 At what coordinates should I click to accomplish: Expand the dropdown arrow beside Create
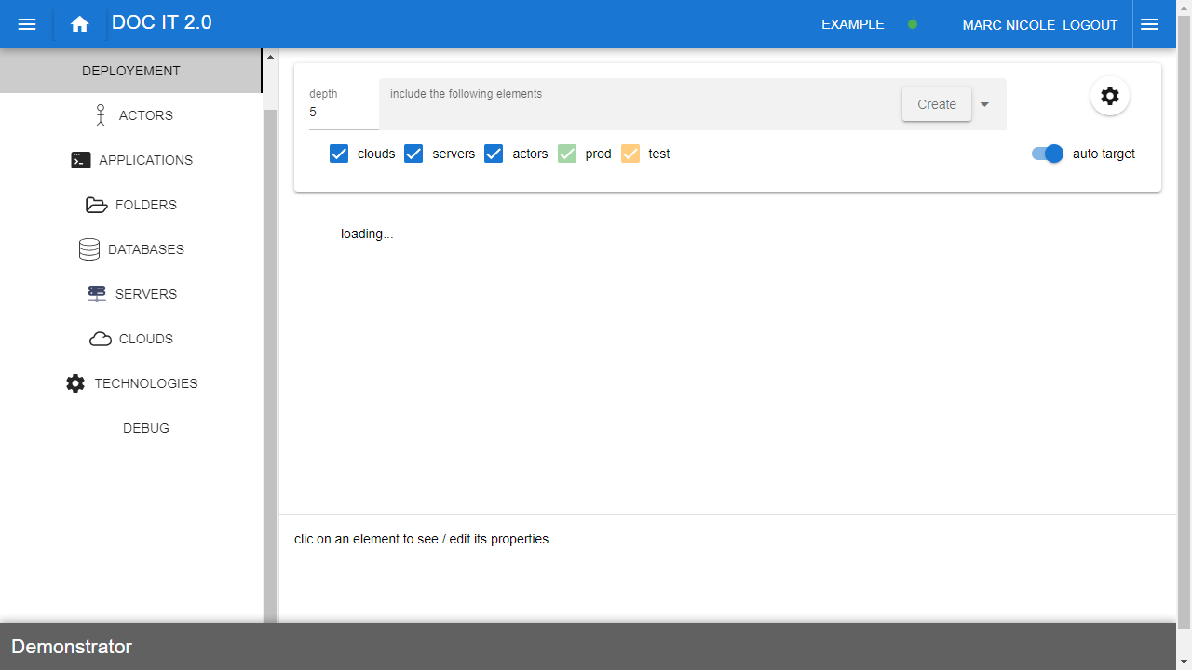984,104
